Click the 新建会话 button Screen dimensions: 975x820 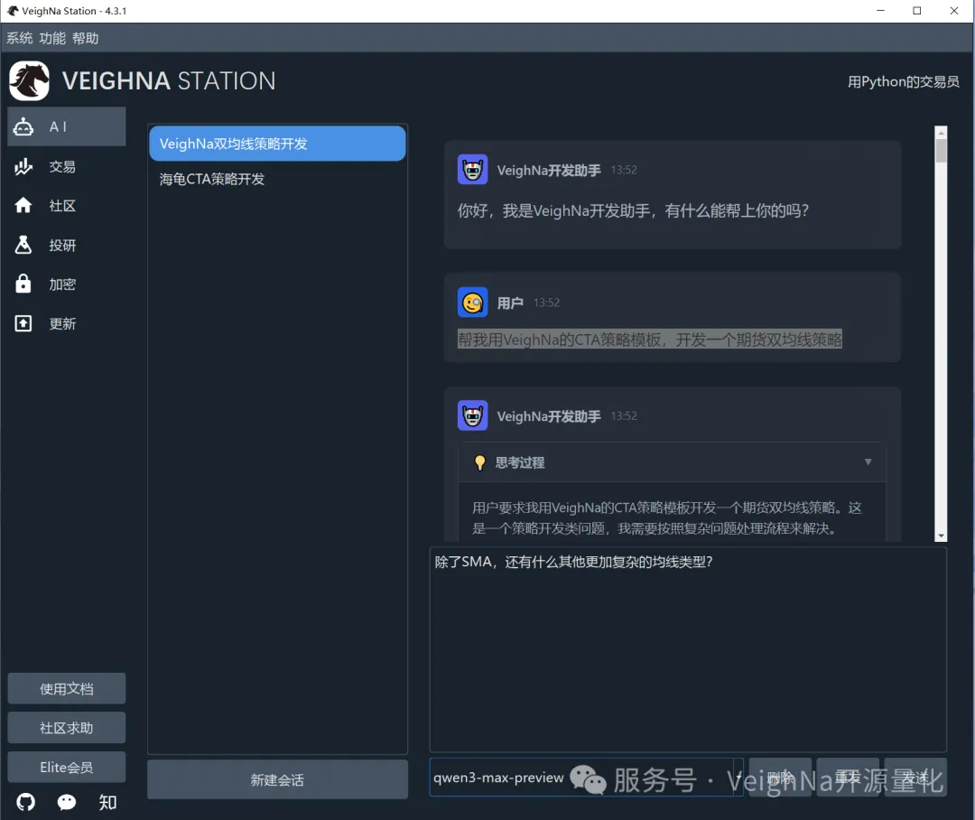click(x=277, y=779)
